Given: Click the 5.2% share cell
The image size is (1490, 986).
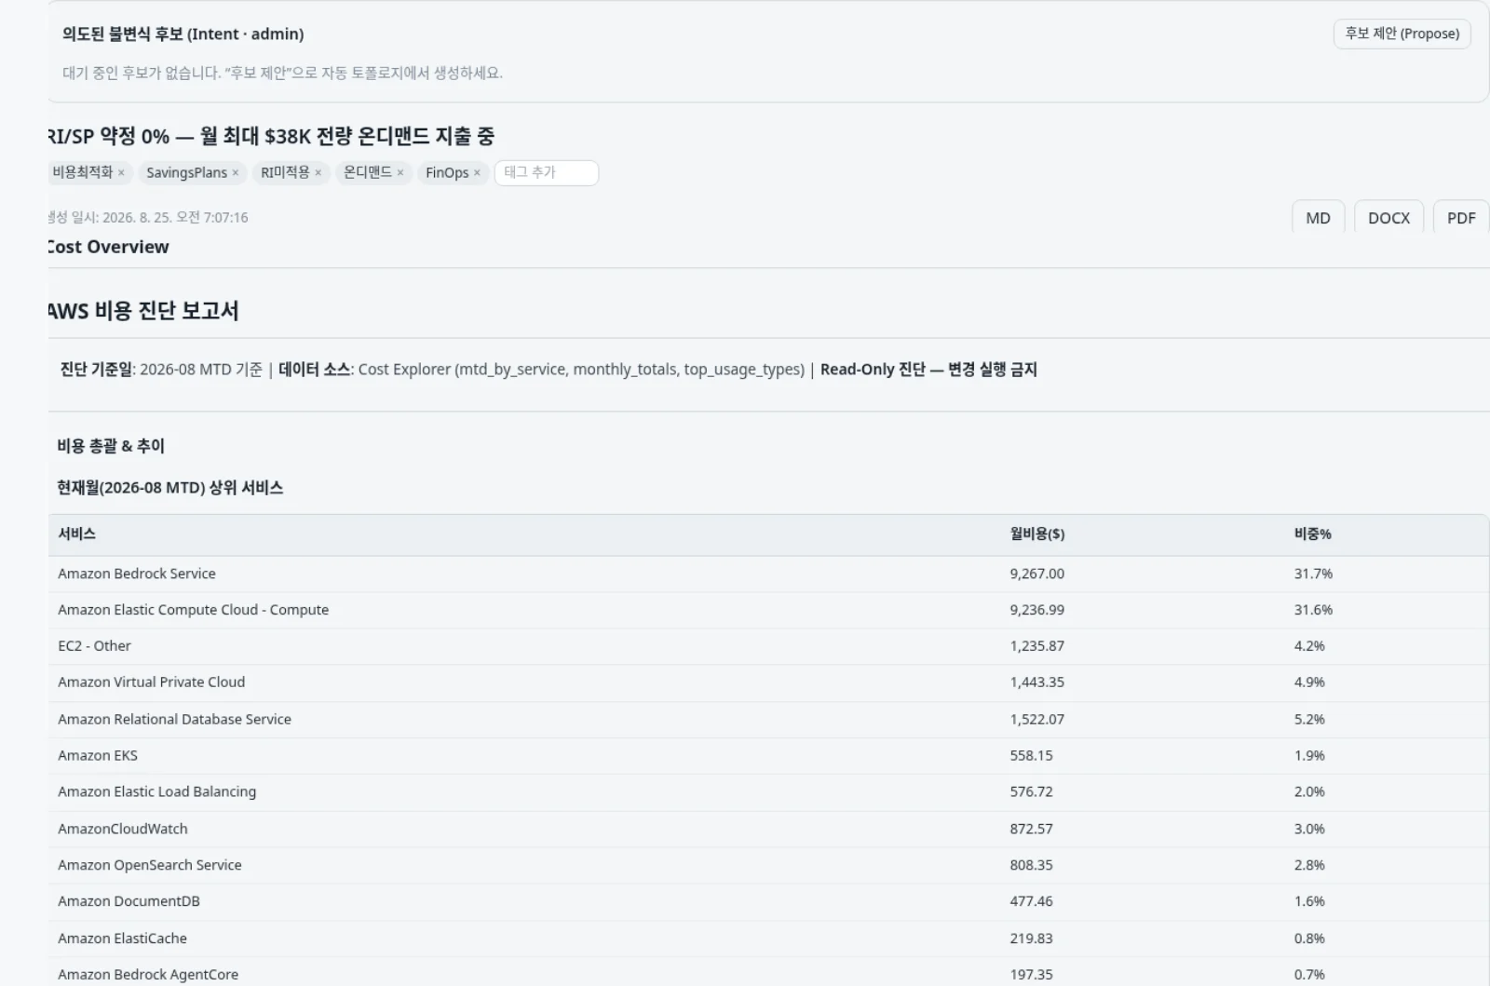Looking at the screenshot, I should (x=1309, y=719).
